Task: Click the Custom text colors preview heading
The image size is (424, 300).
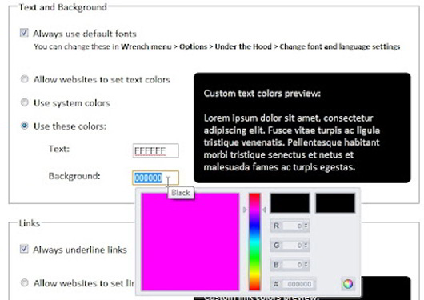Action: [x=262, y=94]
